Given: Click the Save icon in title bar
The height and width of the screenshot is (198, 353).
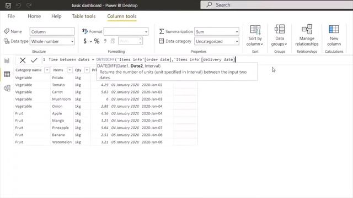Looking at the screenshot, I should [x=8, y=5].
